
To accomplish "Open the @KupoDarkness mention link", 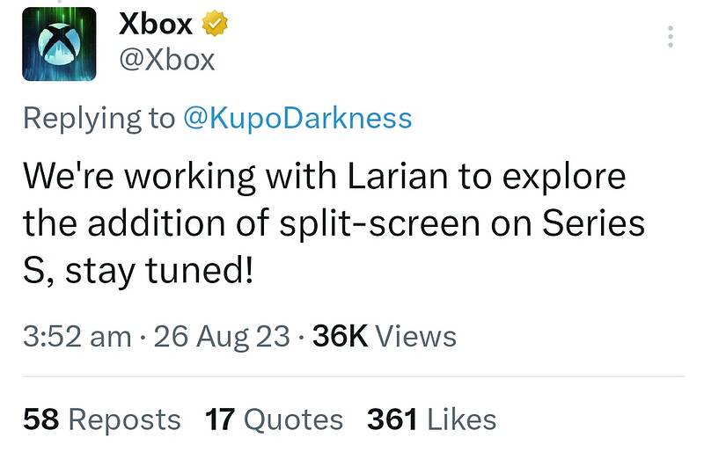I will pos(297,119).
